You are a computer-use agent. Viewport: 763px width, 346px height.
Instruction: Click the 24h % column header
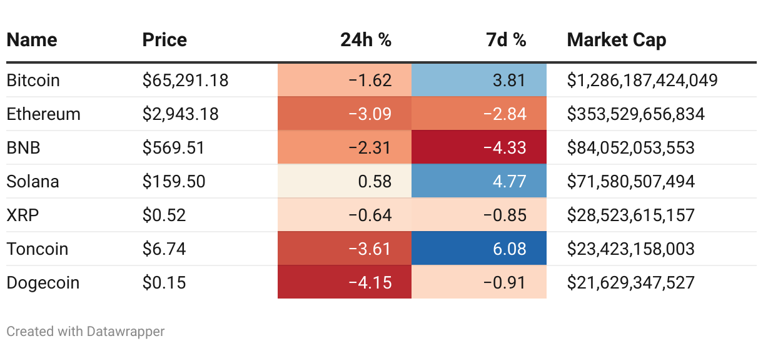coord(366,40)
